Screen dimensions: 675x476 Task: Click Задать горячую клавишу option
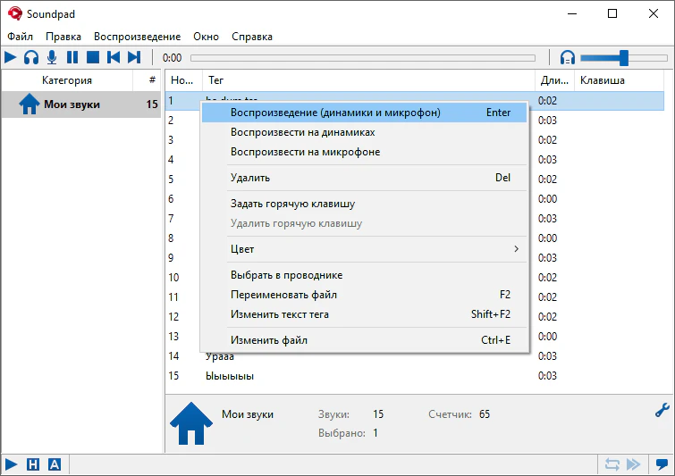click(x=292, y=204)
